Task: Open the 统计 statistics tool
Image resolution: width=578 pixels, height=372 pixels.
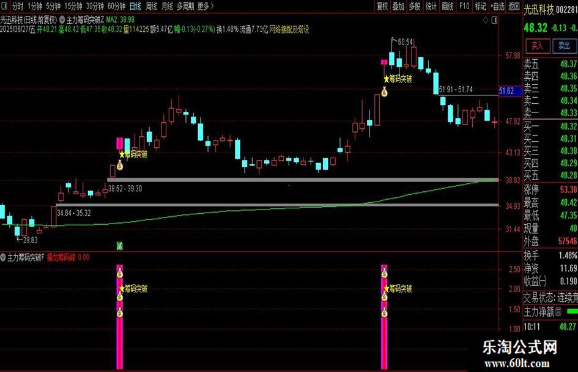Action: point(431,6)
